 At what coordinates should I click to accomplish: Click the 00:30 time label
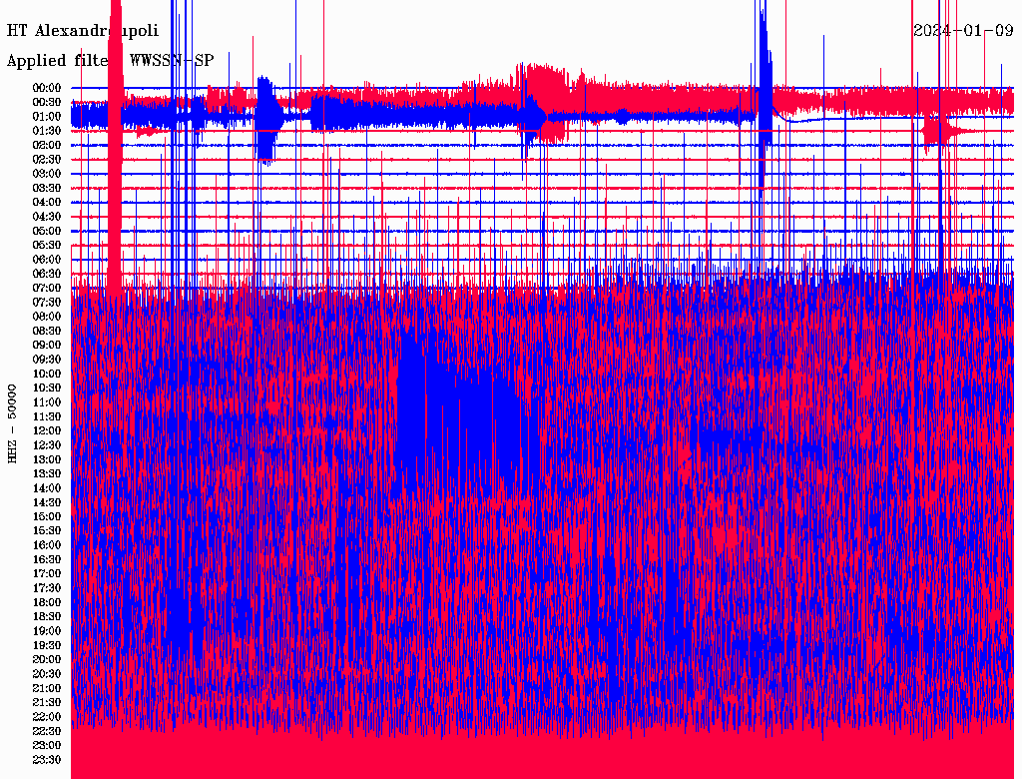pyautogui.click(x=47, y=103)
